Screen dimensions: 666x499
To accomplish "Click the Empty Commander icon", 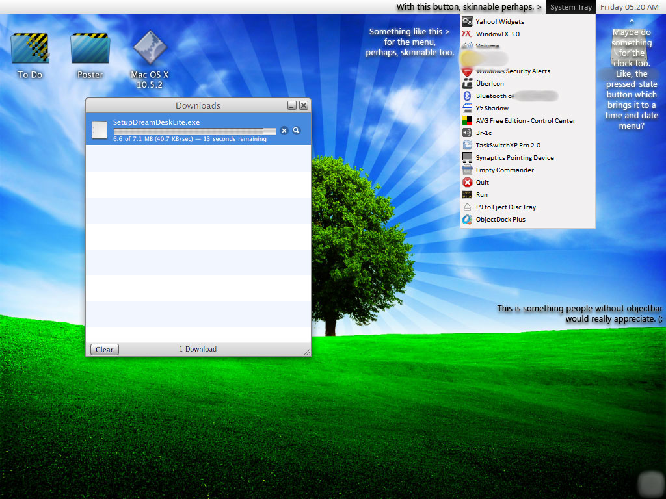I will pos(467,170).
